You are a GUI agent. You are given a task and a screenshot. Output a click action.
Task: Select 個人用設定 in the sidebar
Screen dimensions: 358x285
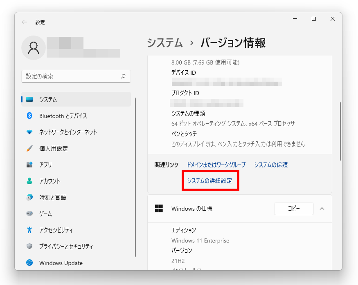[x=76, y=148]
